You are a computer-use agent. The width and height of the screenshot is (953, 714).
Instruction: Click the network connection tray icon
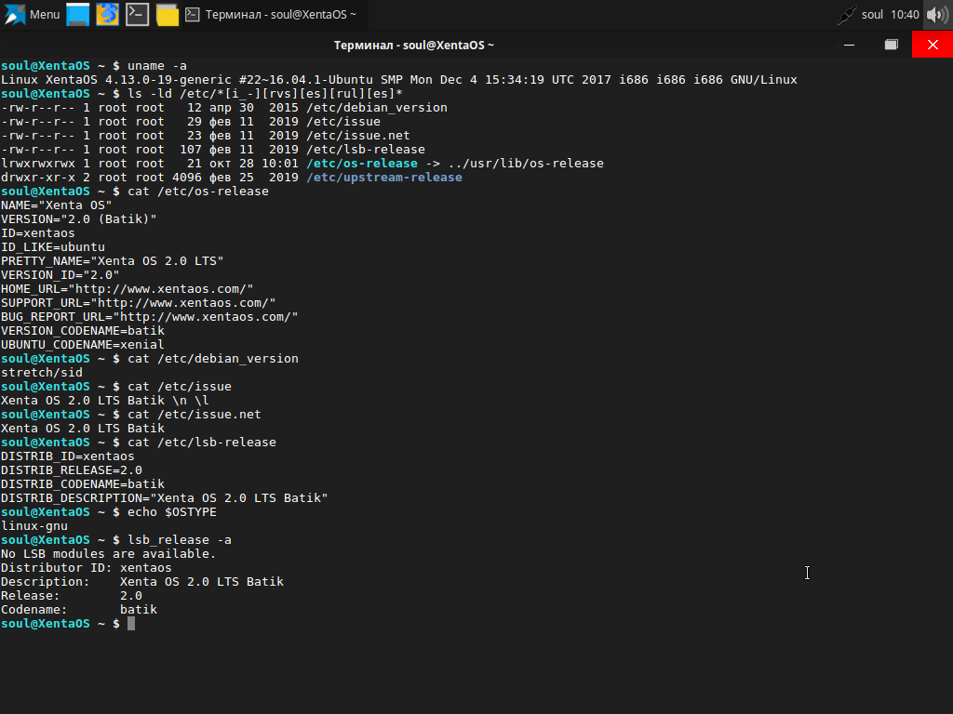pos(846,15)
